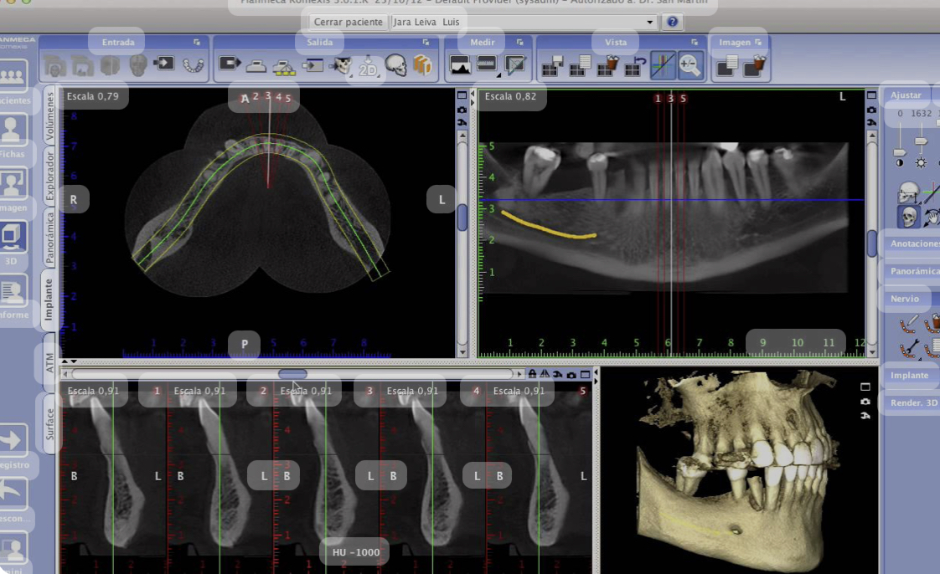The height and width of the screenshot is (574, 940).
Task: Click the 2D export icon in Salida
Action: pos(368,65)
